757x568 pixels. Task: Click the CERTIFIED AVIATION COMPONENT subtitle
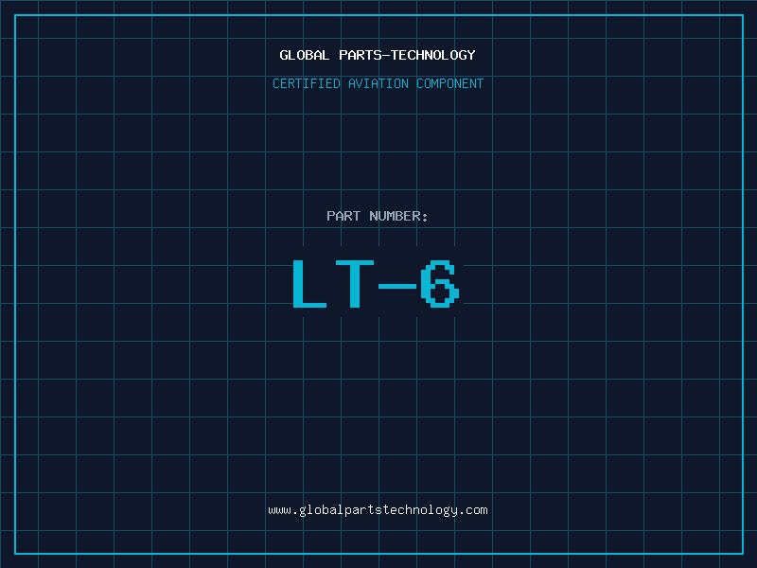coord(378,83)
